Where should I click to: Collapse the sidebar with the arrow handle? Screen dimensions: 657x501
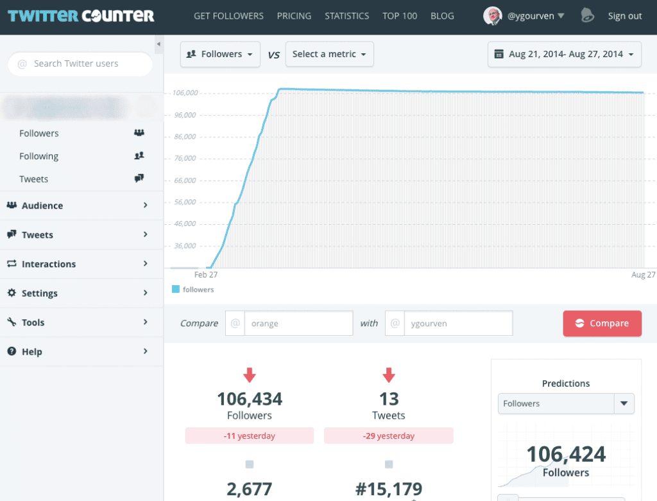pos(159,44)
